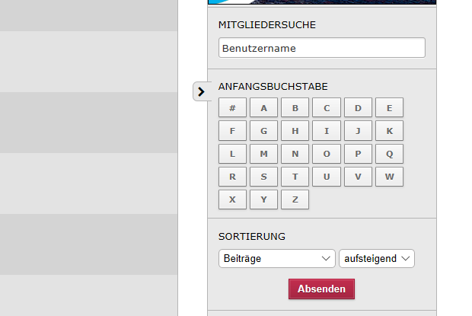This screenshot has width=472, height=316.
Task: Filter members by letter H
Action: coord(295,131)
